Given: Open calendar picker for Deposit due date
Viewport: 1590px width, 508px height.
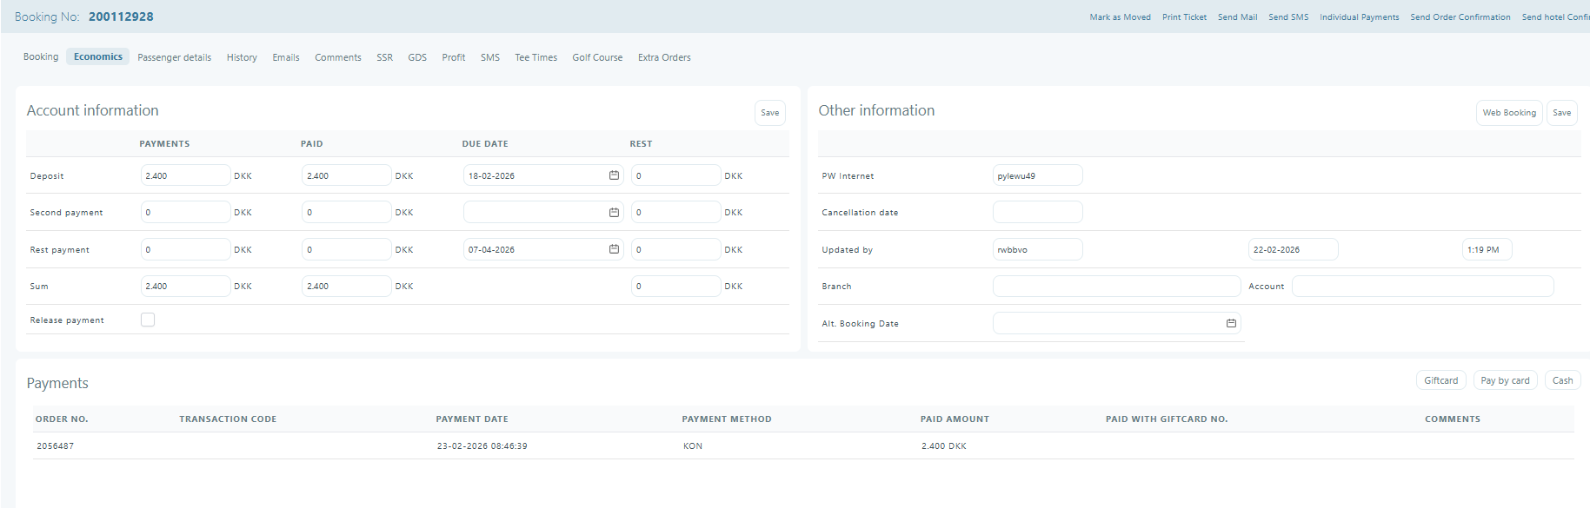Looking at the screenshot, I should click(614, 175).
